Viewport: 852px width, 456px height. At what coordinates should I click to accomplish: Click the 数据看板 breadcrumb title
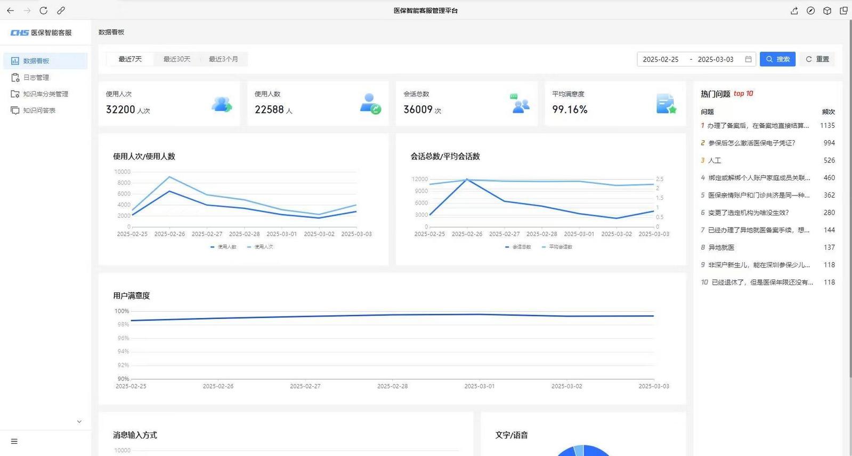click(111, 32)
